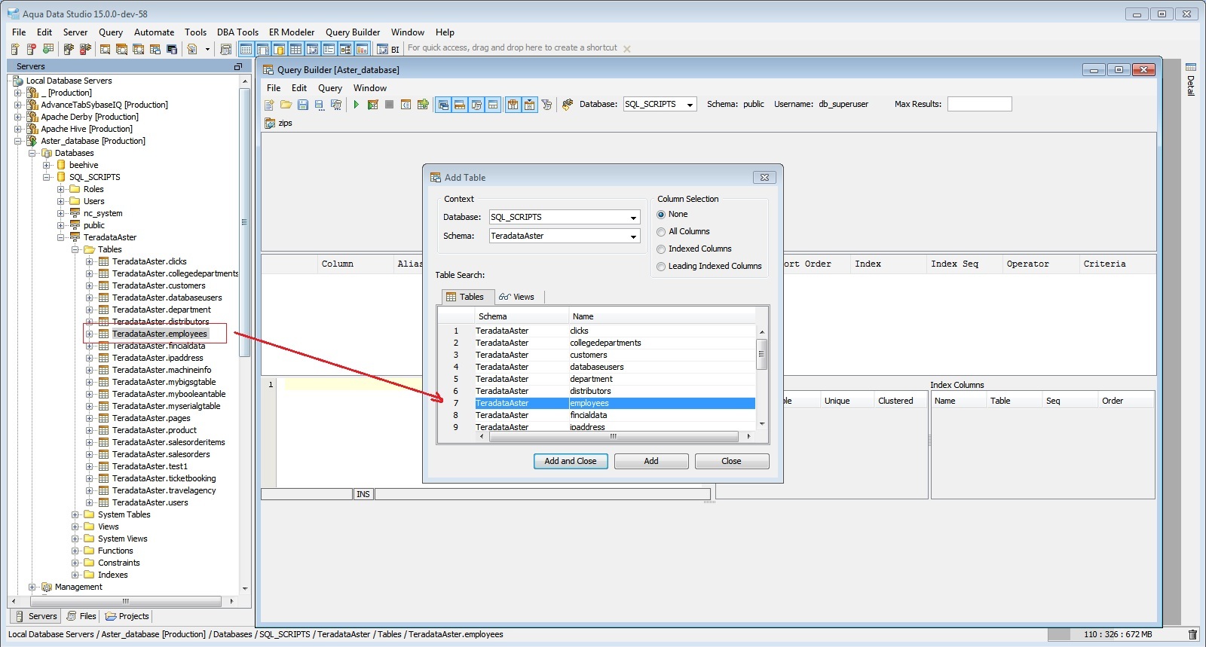Switch to the Files tab at the bottom left
The width and height of the screenshot is (1206, 647).
81,616
